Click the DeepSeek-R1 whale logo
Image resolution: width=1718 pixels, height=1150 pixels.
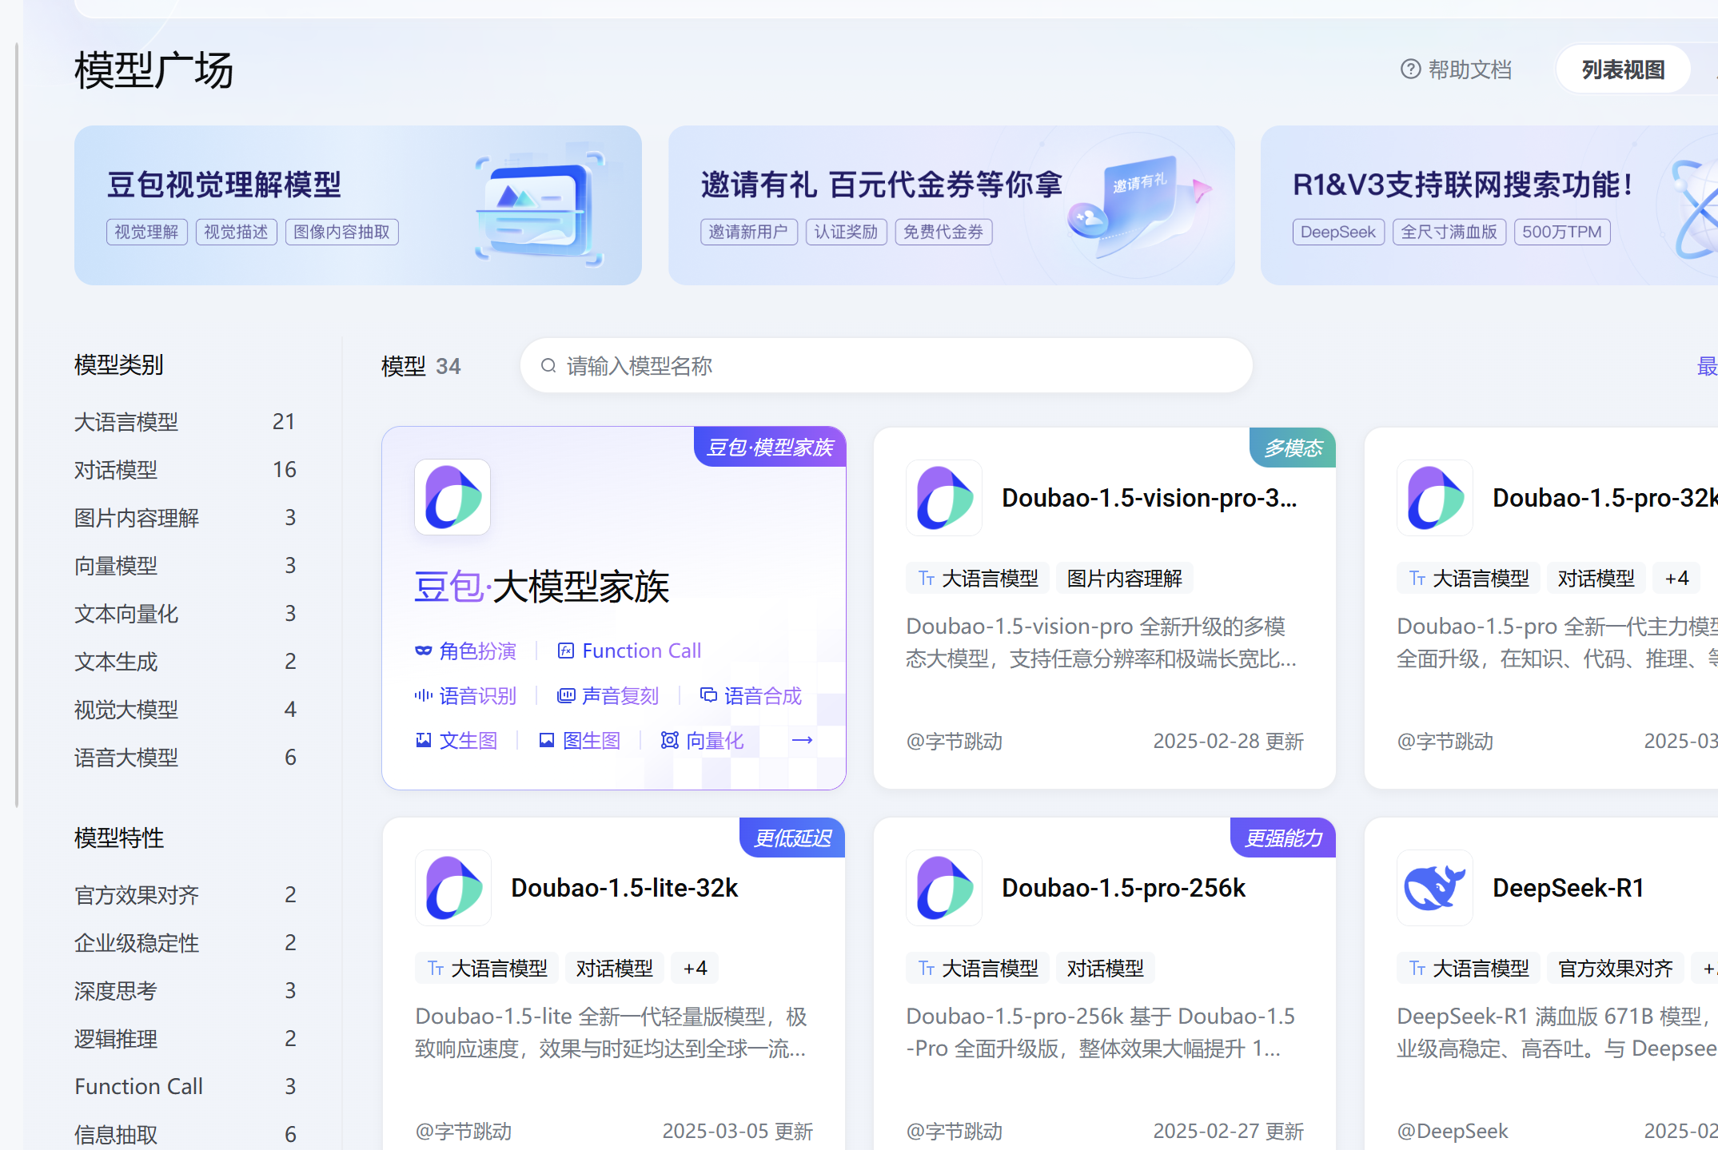(1434, 888)
